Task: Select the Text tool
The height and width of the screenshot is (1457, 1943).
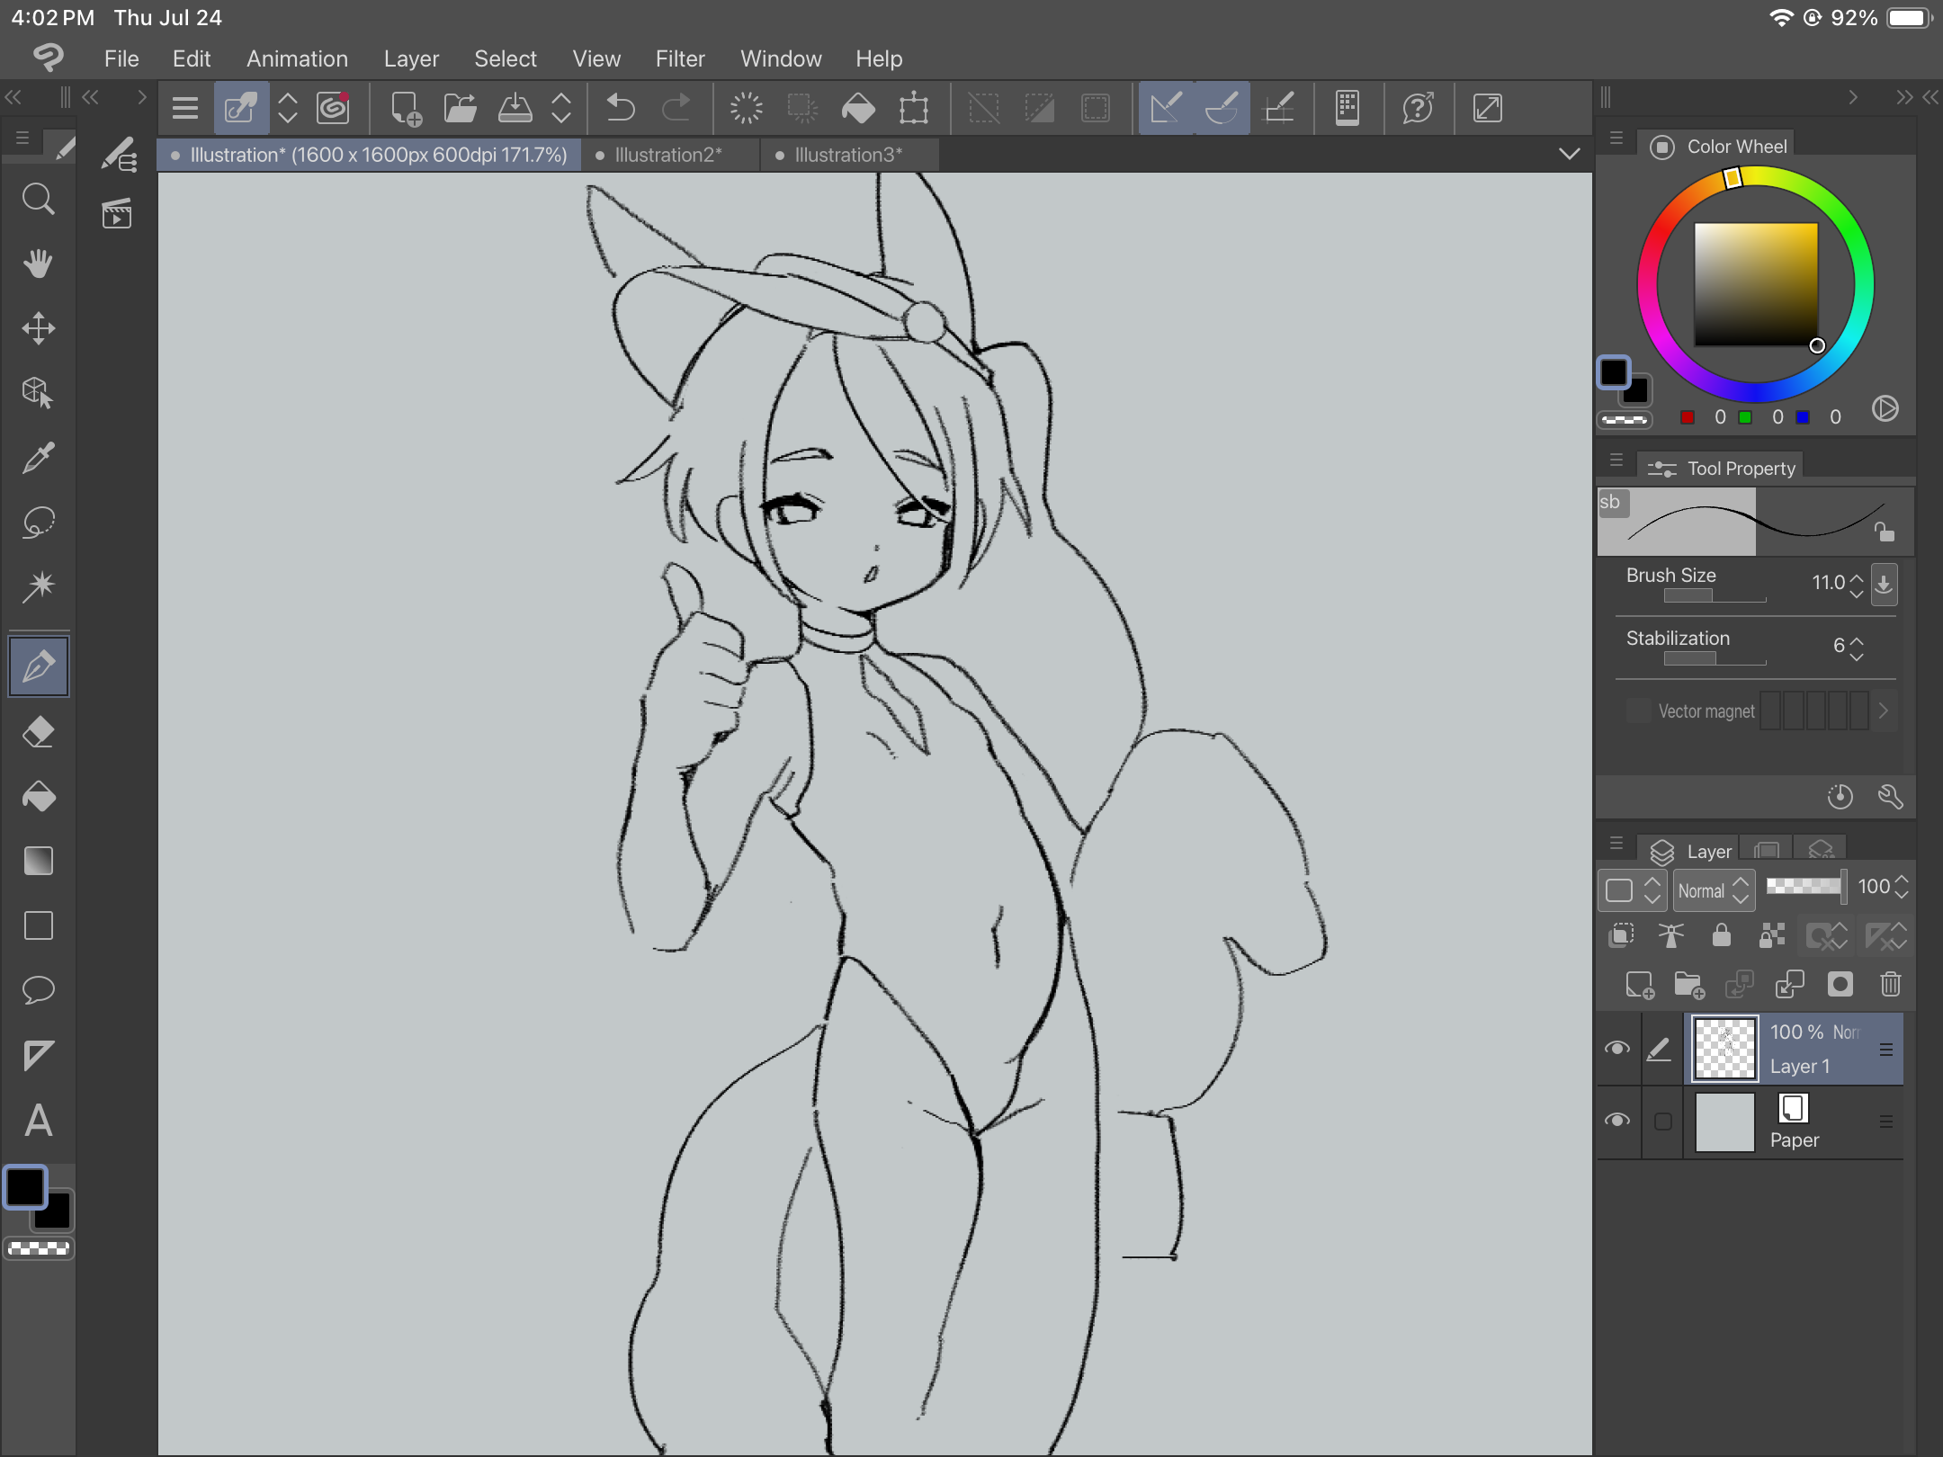Action: click(38, 1121)
